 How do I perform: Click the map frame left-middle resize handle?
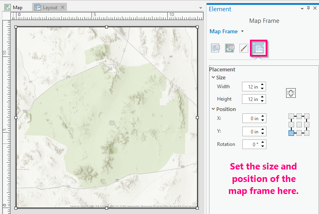16,117
